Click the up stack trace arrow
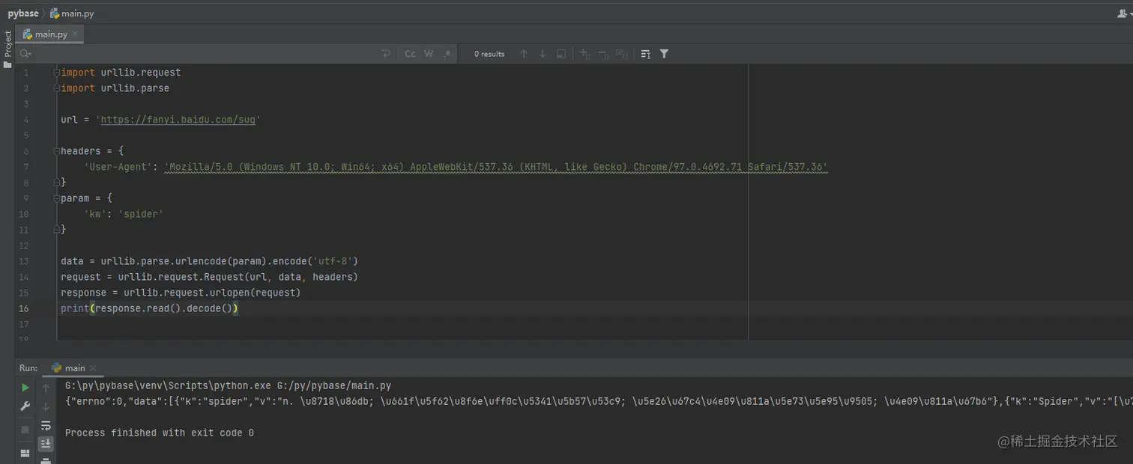The image size is (1133, 464). [46, 388]
